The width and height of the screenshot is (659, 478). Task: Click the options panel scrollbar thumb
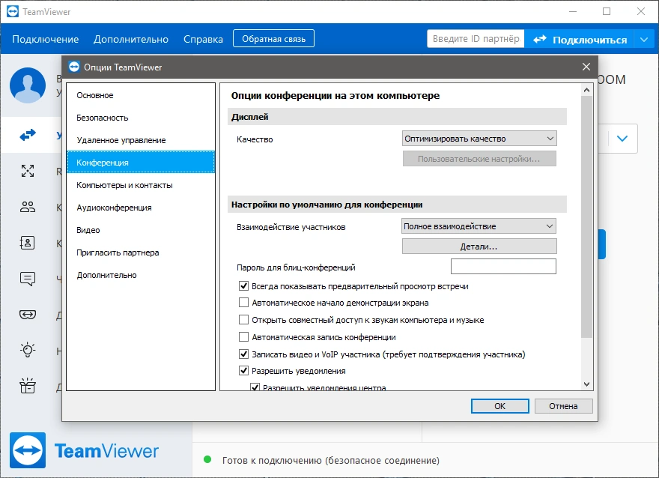click(586, 217)
